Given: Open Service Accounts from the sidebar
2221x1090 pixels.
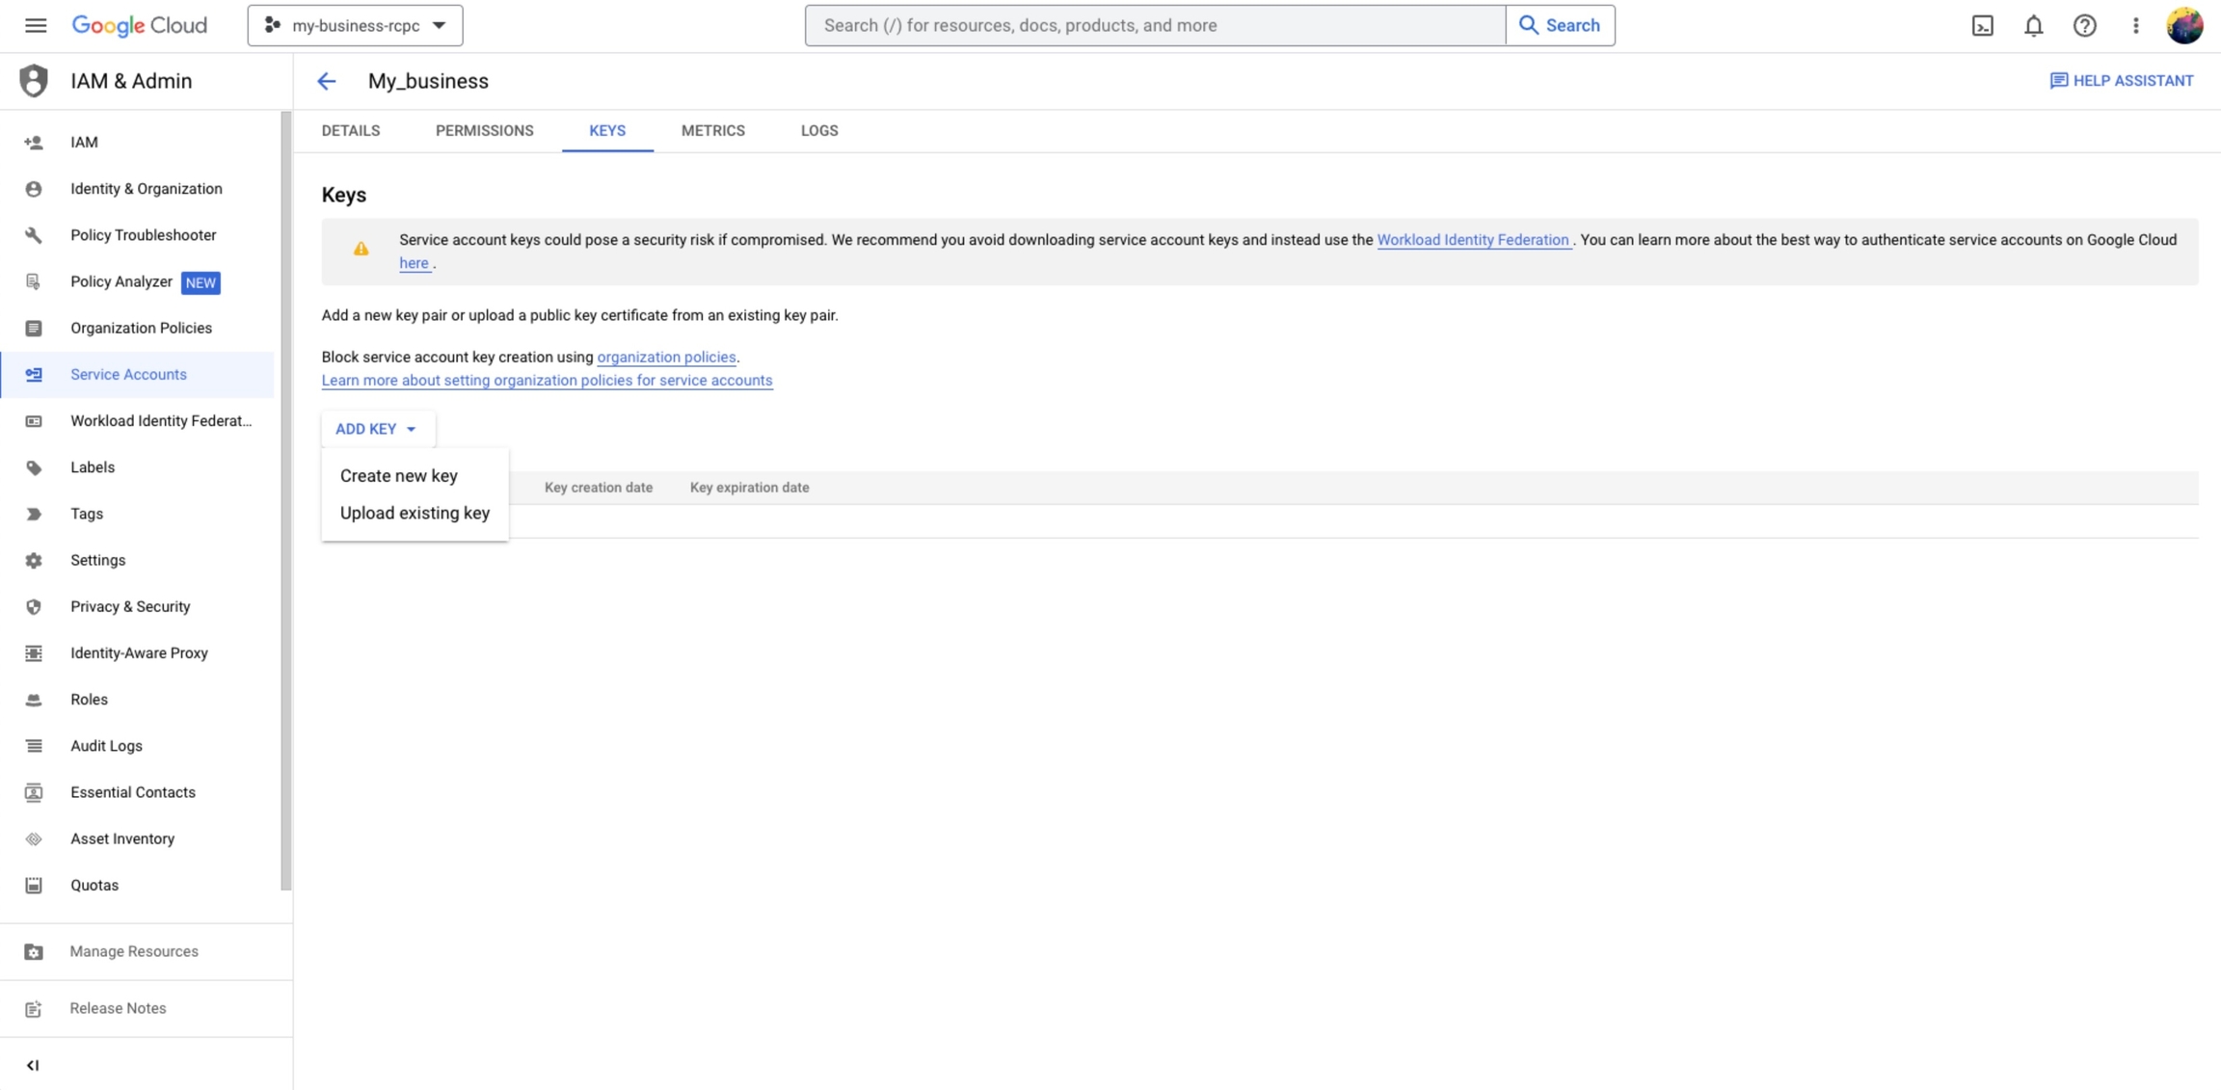Looking at the screenshot, I should (x=128, y=374).
